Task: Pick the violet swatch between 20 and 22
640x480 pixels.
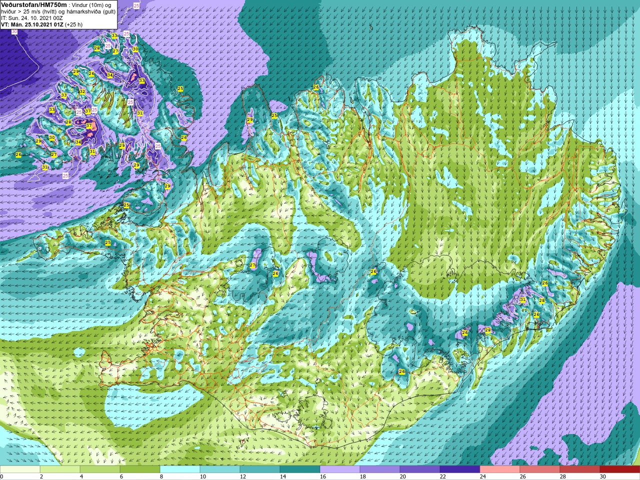Action: point(420,469)
